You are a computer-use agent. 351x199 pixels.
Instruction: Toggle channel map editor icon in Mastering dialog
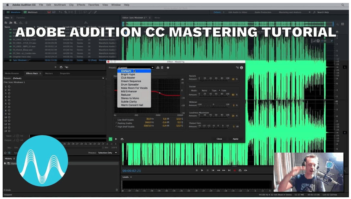(237, 67)
